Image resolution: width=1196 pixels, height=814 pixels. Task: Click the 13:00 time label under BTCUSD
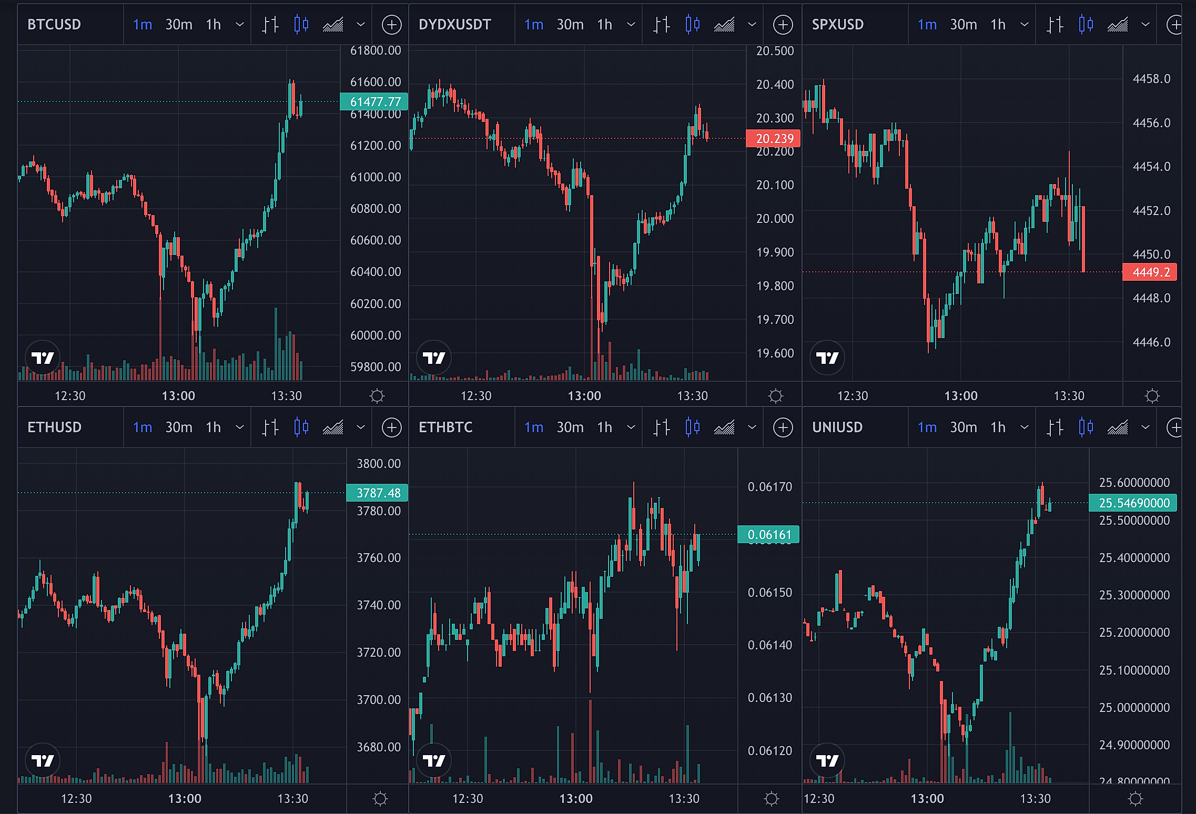pyautogui.click(x=178, y=396)
